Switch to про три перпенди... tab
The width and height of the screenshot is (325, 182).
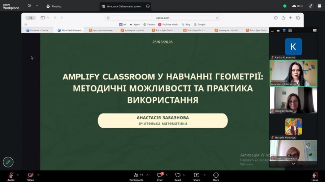[101, 30]
